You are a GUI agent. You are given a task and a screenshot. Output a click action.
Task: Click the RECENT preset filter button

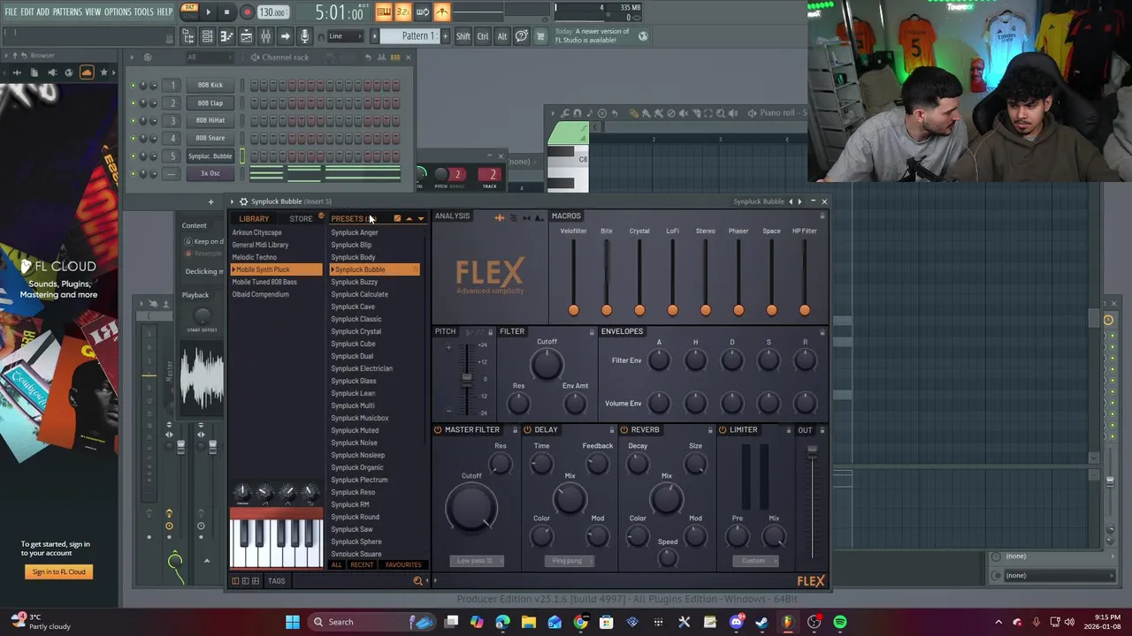click(x=362, y=565)
